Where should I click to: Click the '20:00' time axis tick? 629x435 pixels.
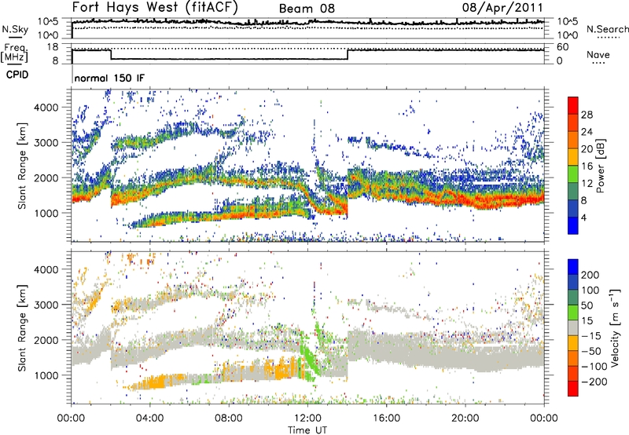(x=465, y=419)
